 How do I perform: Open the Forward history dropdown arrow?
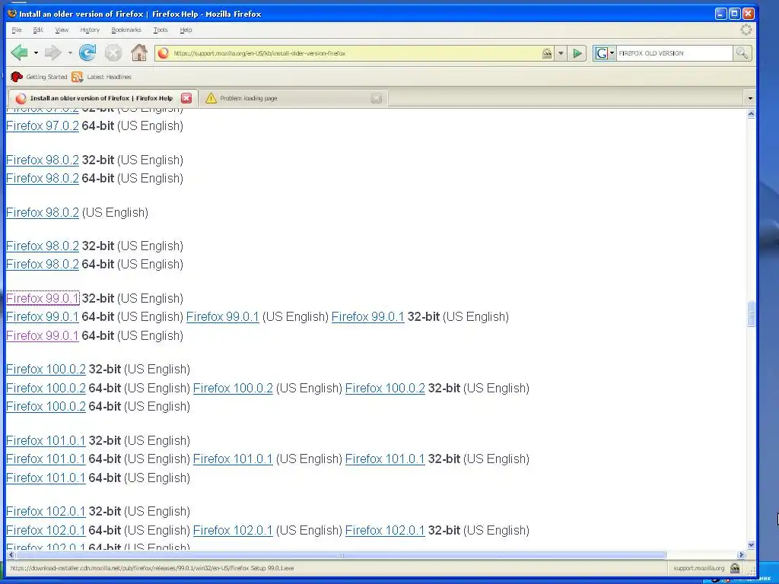[x=70, y=52]
